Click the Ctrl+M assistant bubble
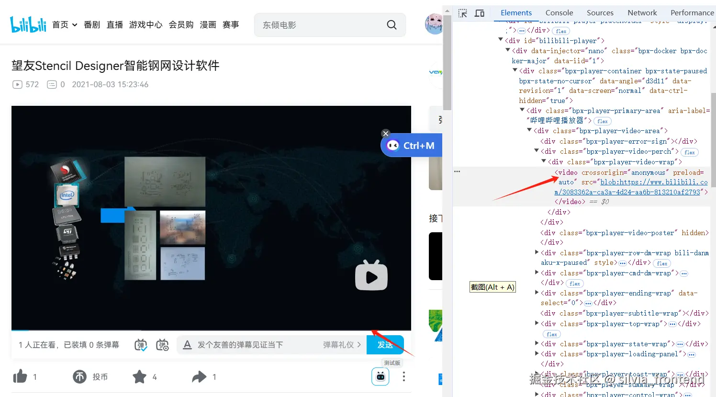The height and width of the screenshot is (397, 716). 412,146
